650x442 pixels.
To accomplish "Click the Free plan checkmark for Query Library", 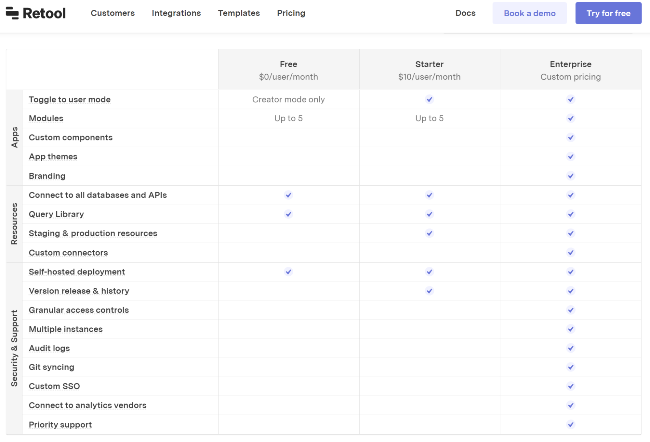I will pyautogui.click(x=288, y=214).
